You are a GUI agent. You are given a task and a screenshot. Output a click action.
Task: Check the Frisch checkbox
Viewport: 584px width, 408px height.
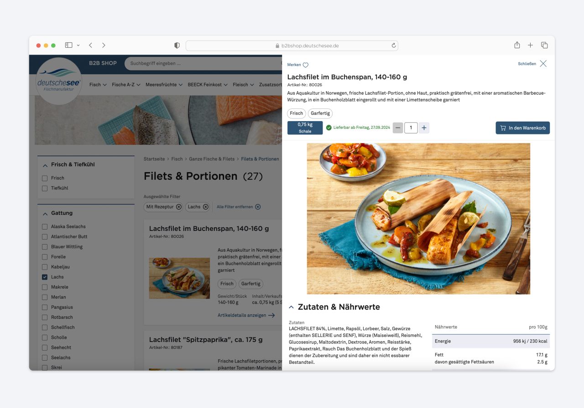(x=45, y=178)
